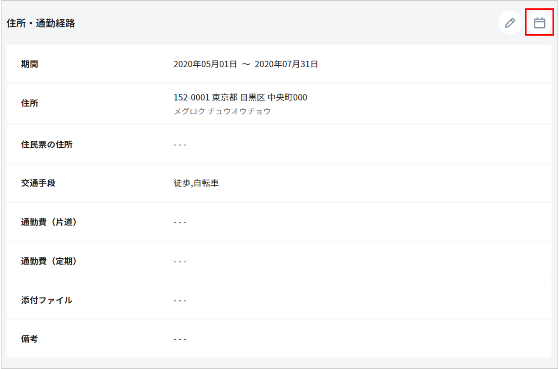Select the 徒歩,自転車 transport value
The width and height of the screenshot is (559, 369).
click(196, 183)
